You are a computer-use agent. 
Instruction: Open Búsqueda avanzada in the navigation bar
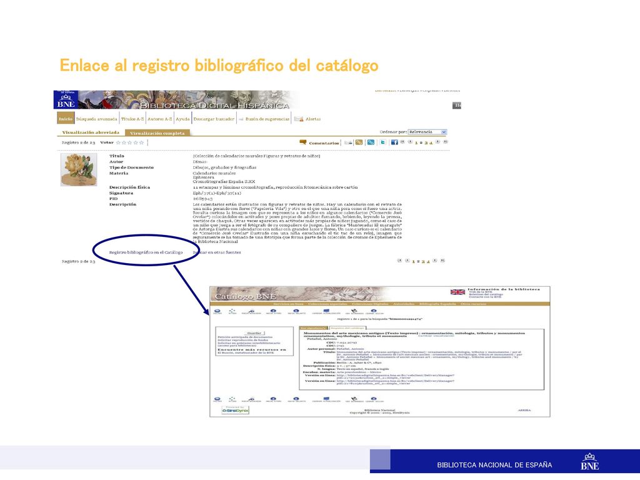coord(96,119)
